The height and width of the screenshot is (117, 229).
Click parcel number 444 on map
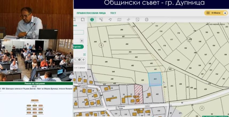point(95,42)
